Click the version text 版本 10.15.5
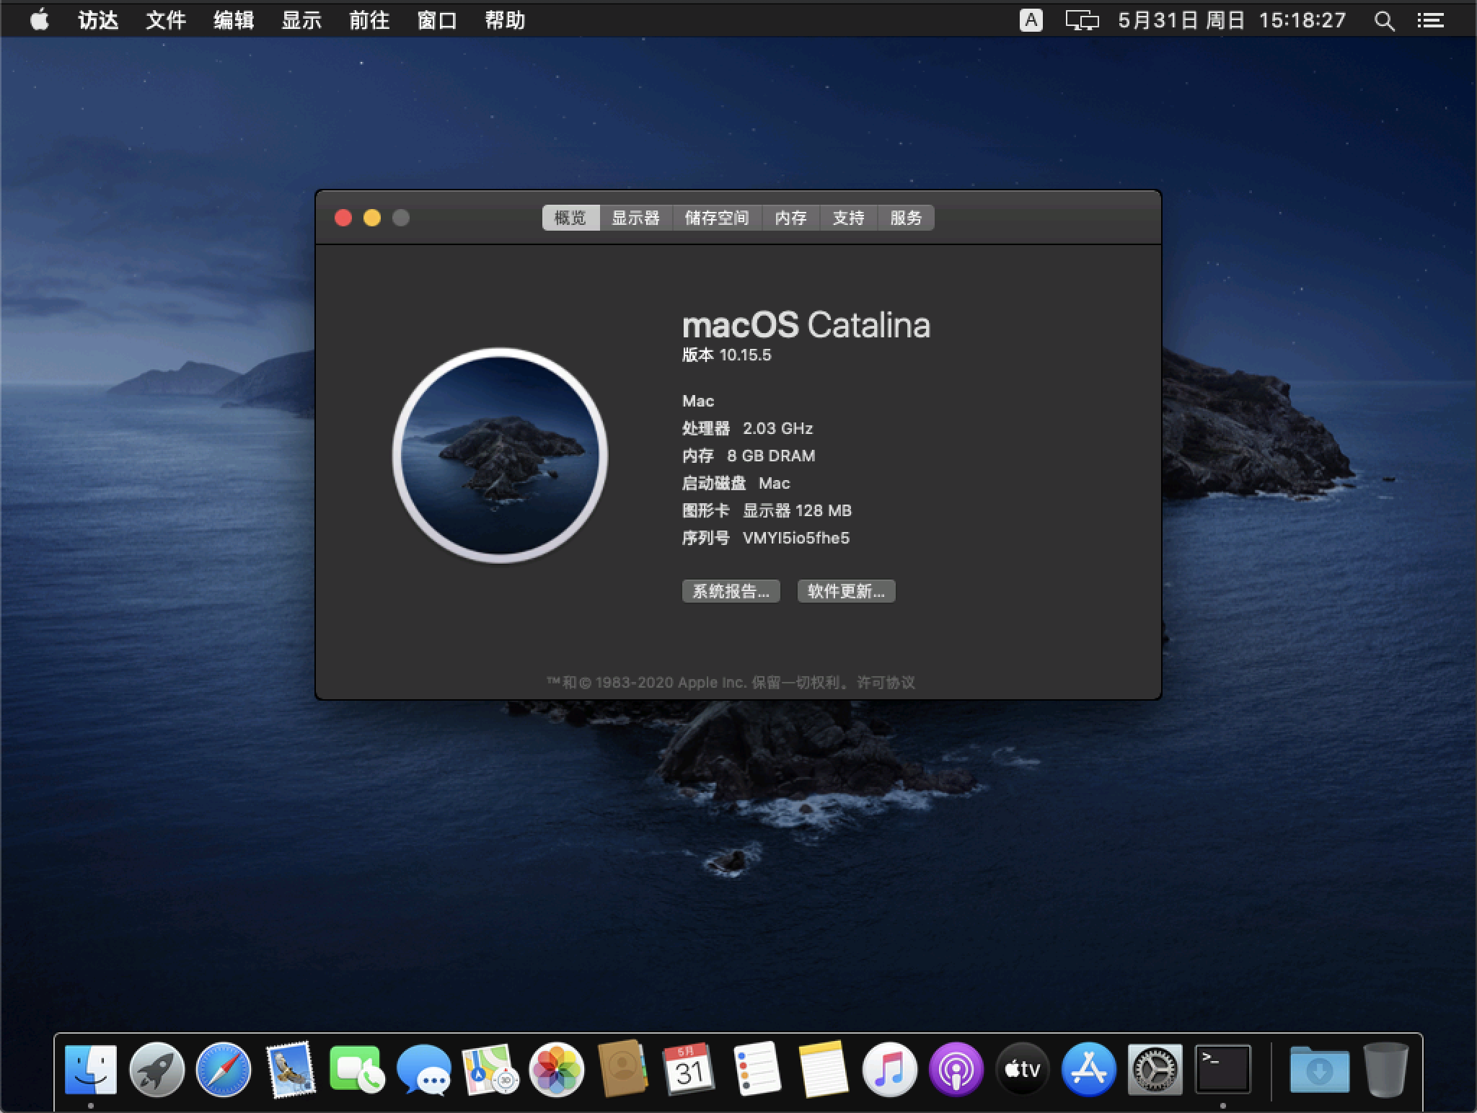This screenshot has height=1113, width=1477. pyautogui.click(x=727, y=355)
